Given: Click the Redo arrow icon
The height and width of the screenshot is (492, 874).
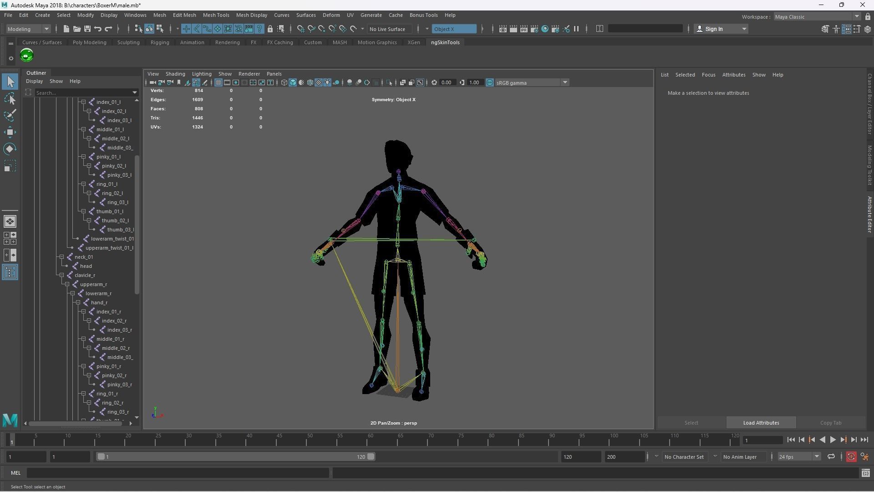Looking at the screenshot, I should (x=108, y=29).
